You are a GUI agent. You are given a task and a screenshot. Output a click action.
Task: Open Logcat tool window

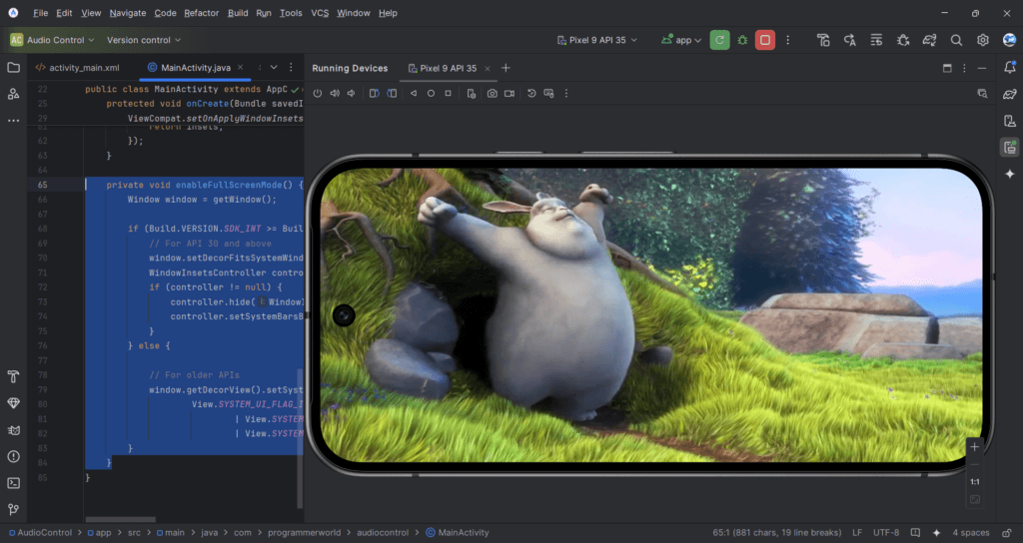coord(13,430)
